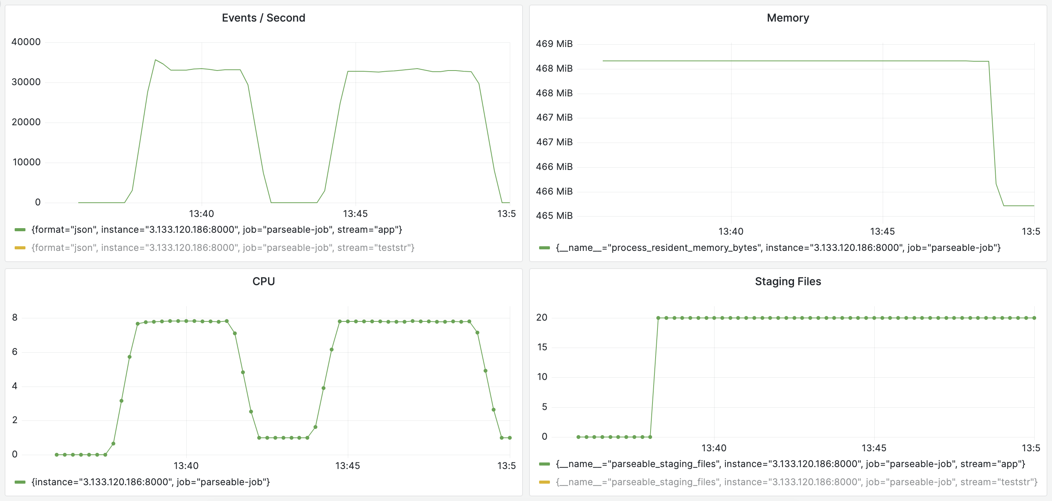The height and width of the screenshot is (501, 1052).
Task: Toggle the CPU parseable-job legend entry
Action: (150, 482)
